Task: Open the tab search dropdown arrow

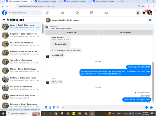Action: coord(2,1)
